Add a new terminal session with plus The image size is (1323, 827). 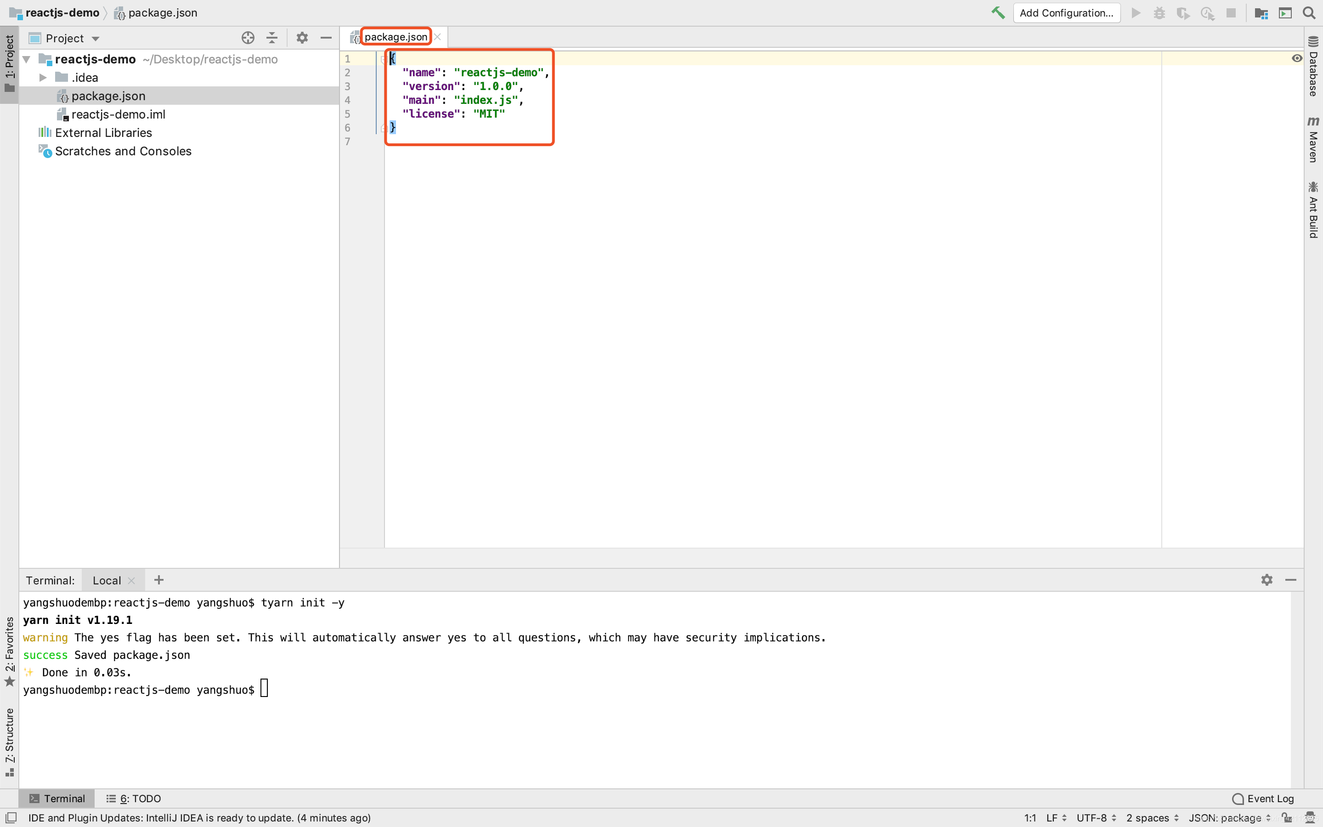coord(158,580)
